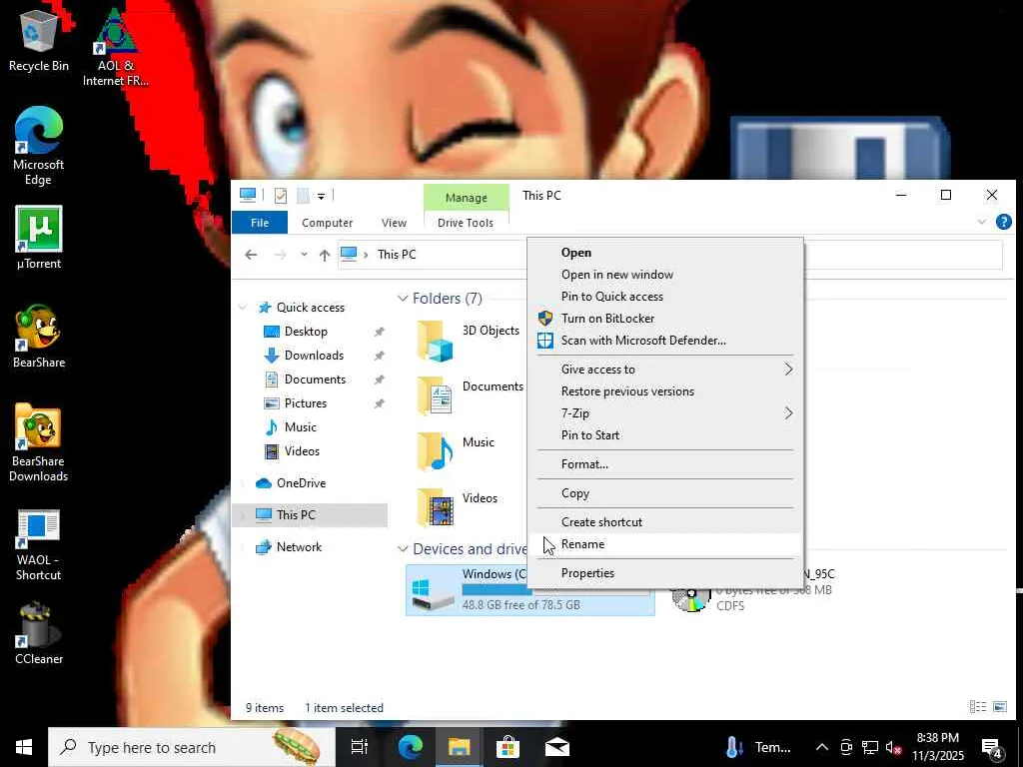
Task: Select Documents in the navigation pane
Action: click(x=315, y=380)
